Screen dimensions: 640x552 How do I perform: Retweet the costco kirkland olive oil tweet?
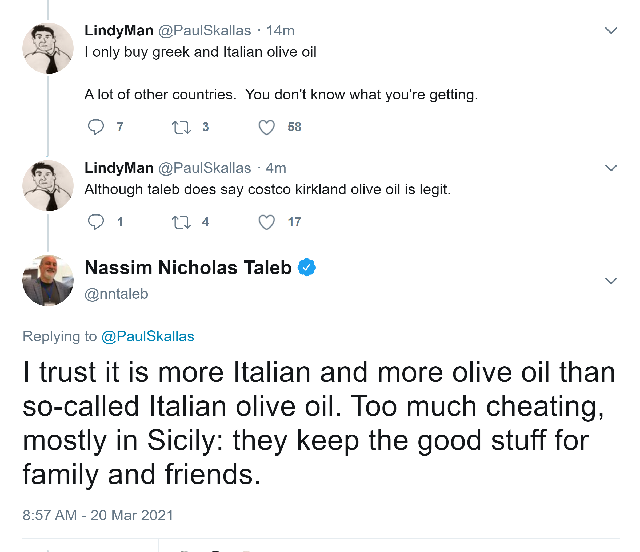pyautogui.click(x=181, y=222)
